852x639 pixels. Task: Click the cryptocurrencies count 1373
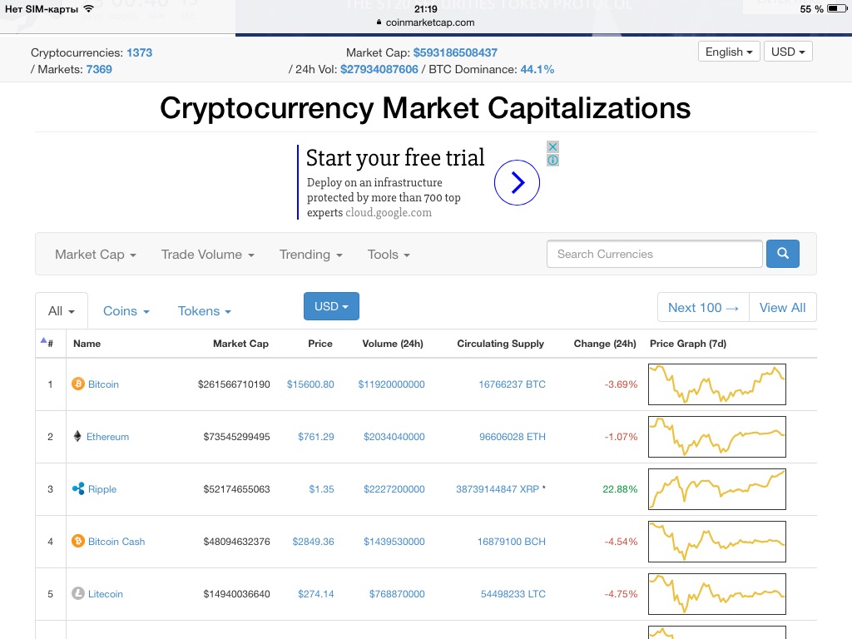[x=140, y=52]
